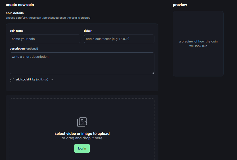Click the 'description (optional)' label

(24, 49)
